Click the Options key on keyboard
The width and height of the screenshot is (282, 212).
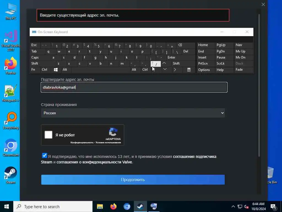point(206,70)
